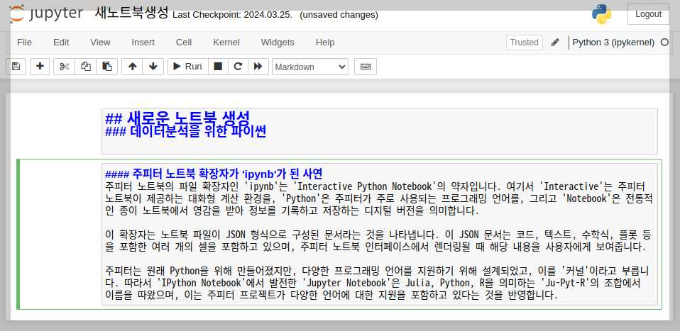
Task: Cut selected cells with scissors icon
Action: coord(64,67)
